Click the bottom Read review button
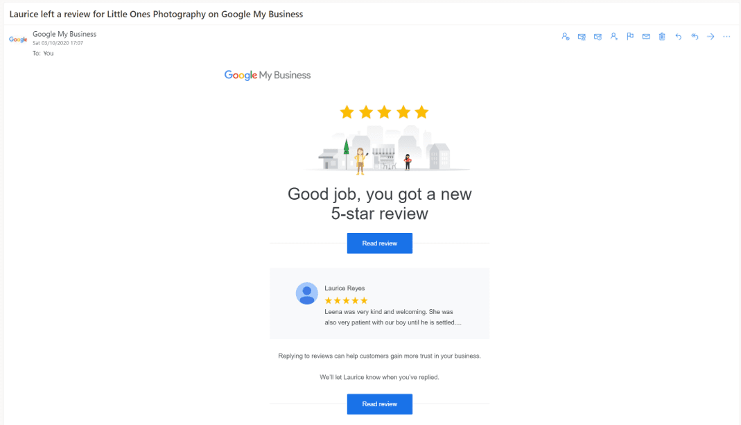741x425 pixels. coord(379,404)
